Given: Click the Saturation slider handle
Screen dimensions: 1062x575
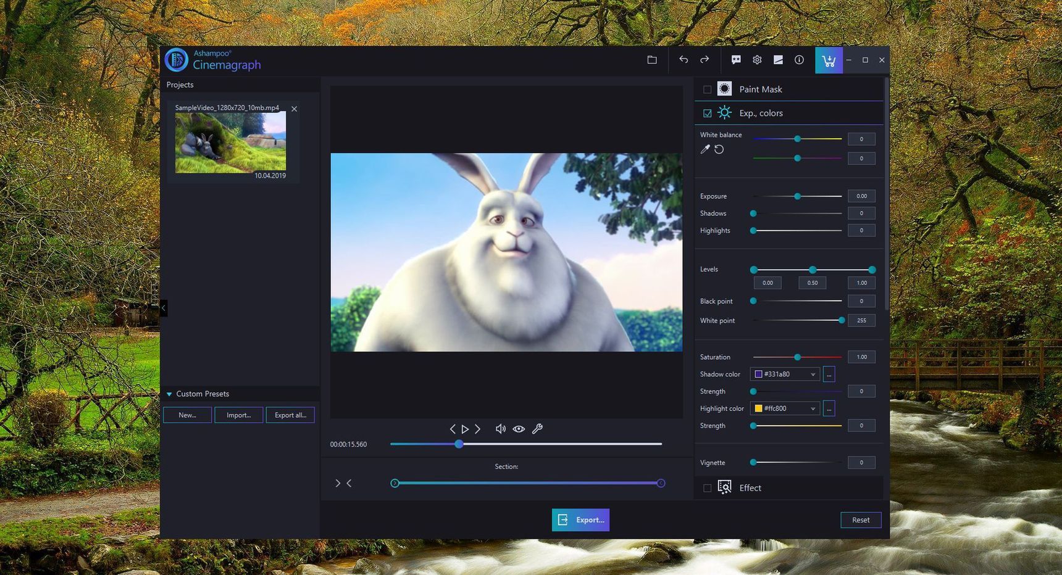Looking at the screenshot, I should coord(798,357).
